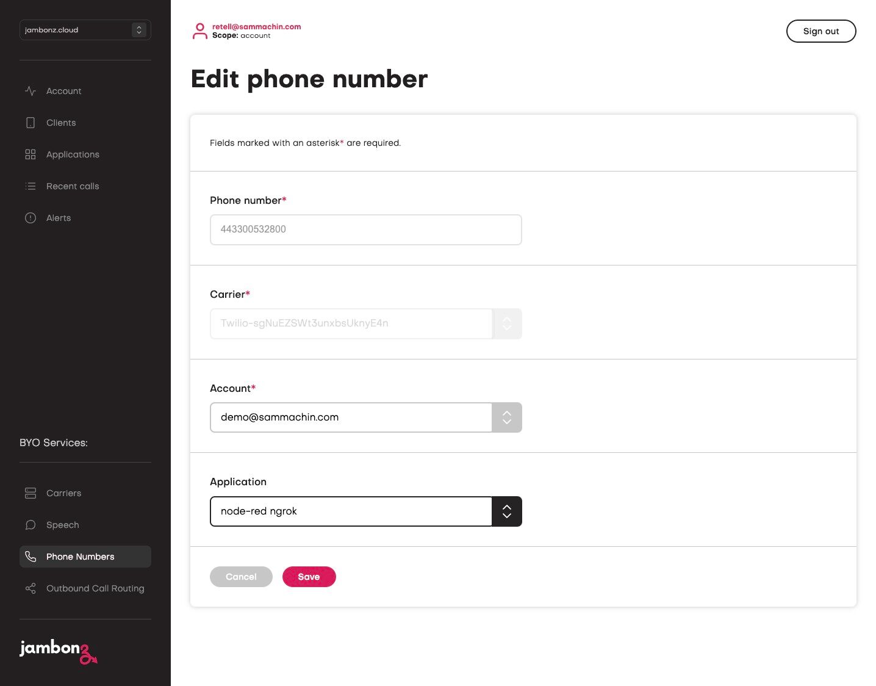Click the Applications grid icon
The width and height of the screenshot is (876, 686).
pos(31,154)
